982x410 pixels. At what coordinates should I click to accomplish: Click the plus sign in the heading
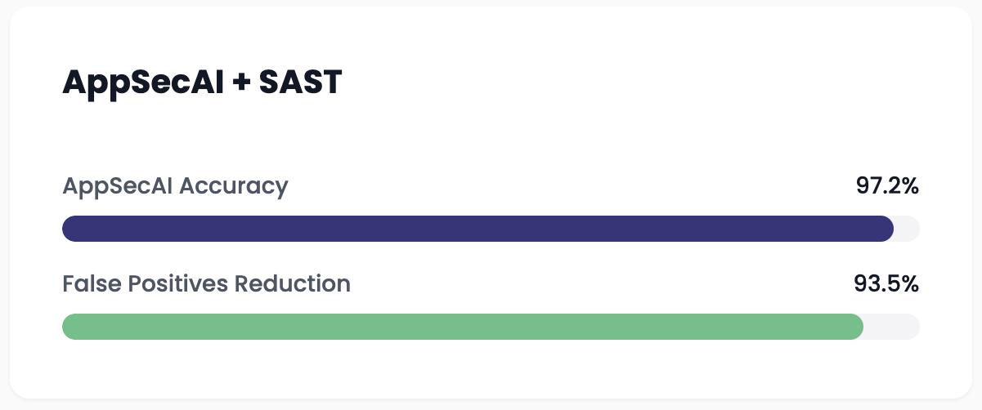click(240, 83)
